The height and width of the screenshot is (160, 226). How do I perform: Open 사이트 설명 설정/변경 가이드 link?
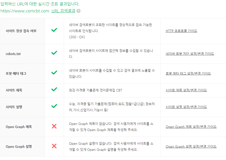tap(186, 107)
